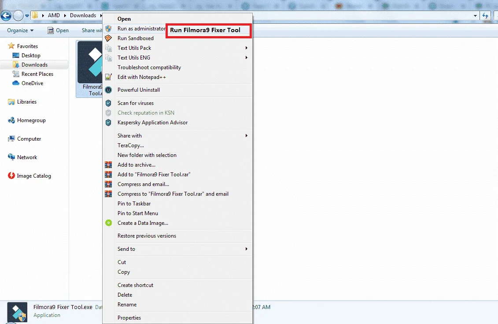Click the WinRAR icon beside Add to archive
The image size is (498, 324).
(x=108, y=165)
